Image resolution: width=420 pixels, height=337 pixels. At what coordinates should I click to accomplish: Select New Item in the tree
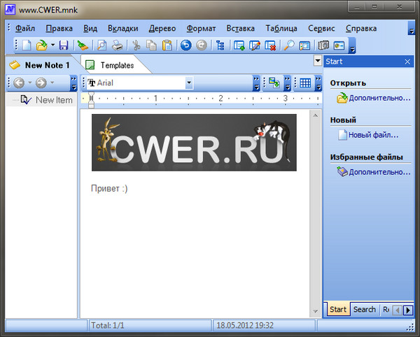(54, 100)
